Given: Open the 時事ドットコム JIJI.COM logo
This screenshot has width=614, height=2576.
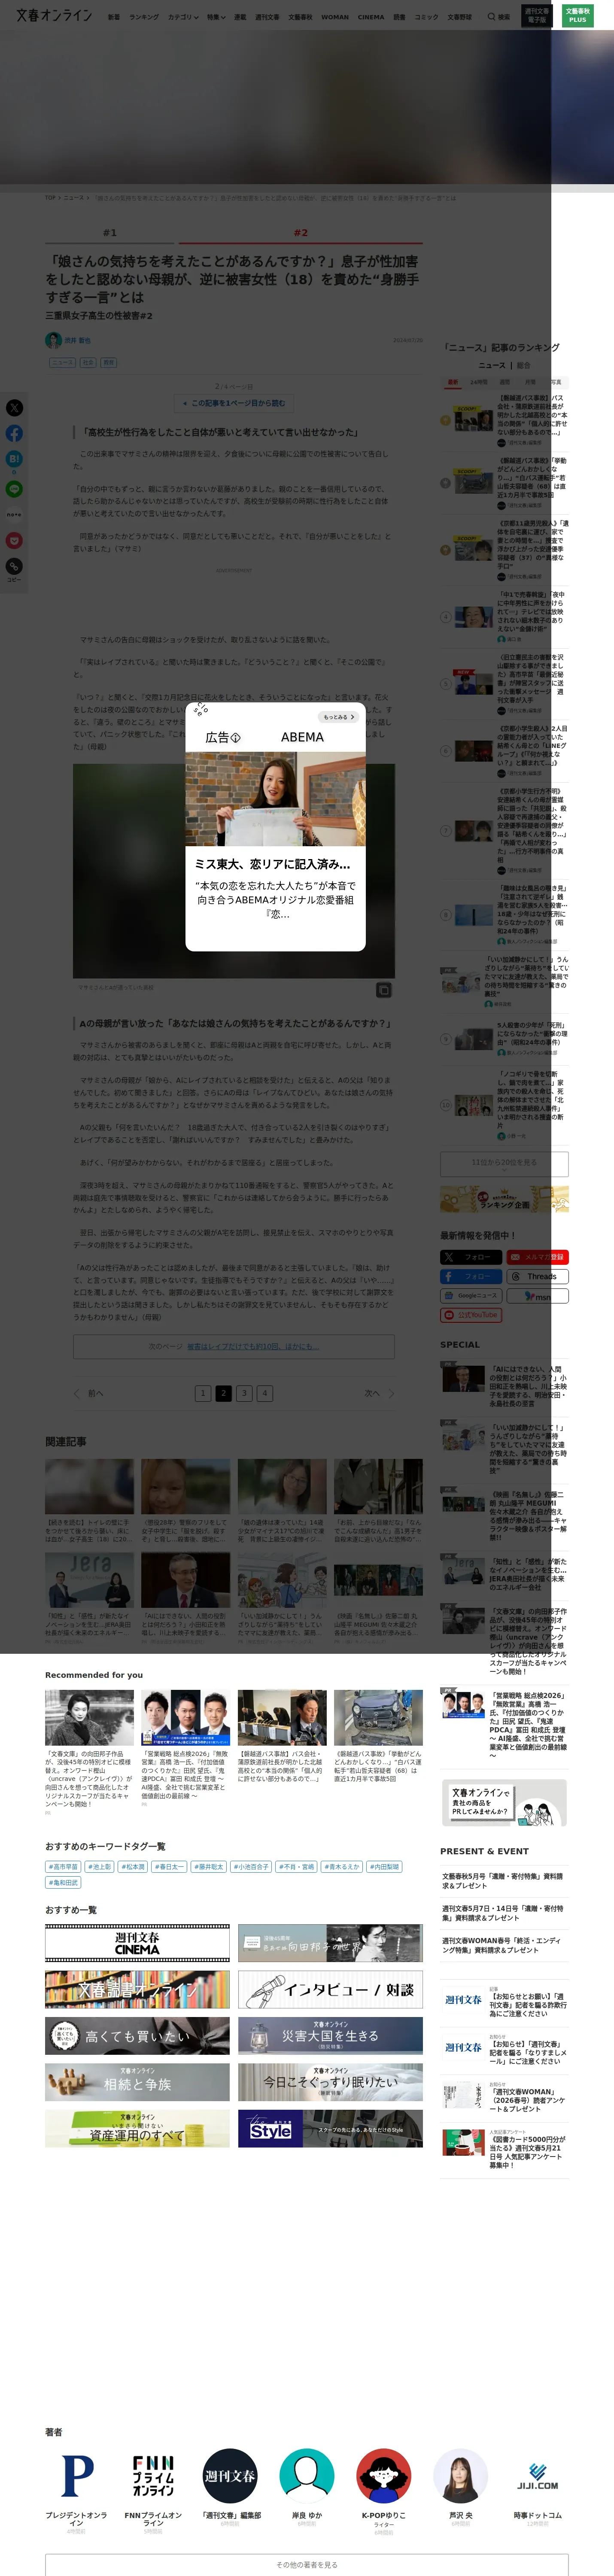Looking at the screenshot, I should pyautogui.click(x=537, y=2476).
